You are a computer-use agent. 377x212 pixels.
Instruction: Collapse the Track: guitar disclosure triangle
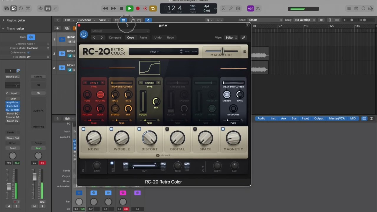click(x=3, y=29)
